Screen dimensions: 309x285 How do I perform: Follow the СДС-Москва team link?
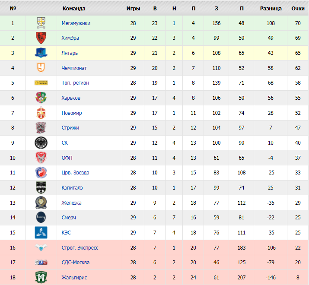(x=76, y=263)
